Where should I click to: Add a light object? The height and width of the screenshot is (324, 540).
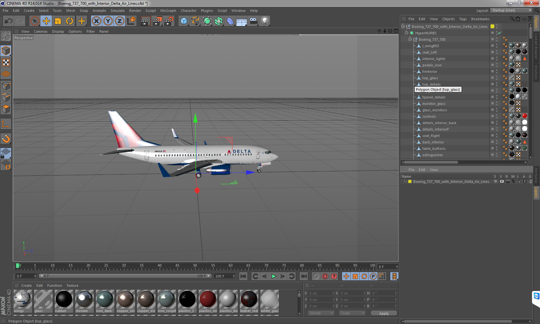[265, 21]
